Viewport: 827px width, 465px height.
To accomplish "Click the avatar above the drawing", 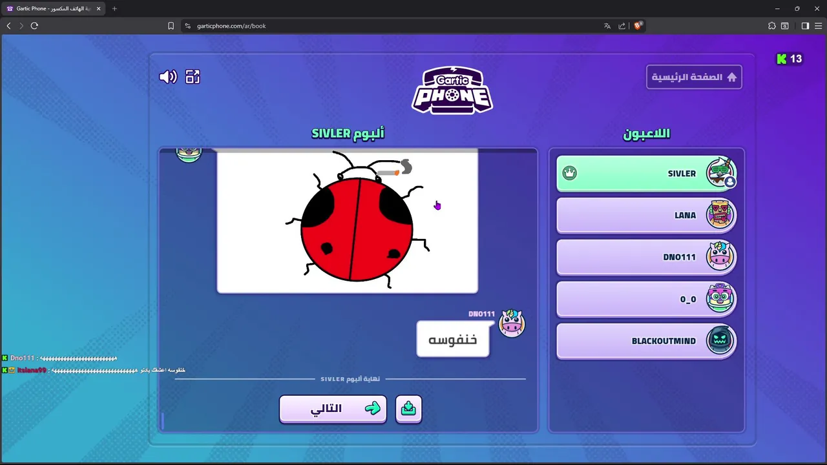I will click(x=189, y=154).
